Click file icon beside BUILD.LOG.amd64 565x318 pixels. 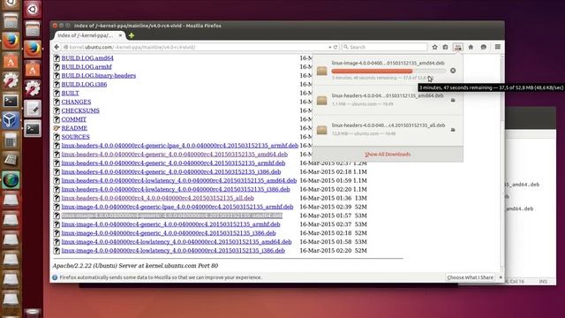(56, 58)
